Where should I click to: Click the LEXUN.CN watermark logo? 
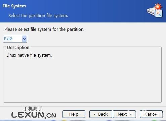click(34, 115)
